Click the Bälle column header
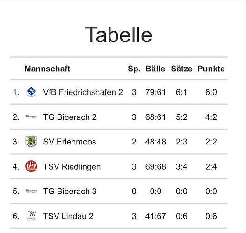 point(155,69)
